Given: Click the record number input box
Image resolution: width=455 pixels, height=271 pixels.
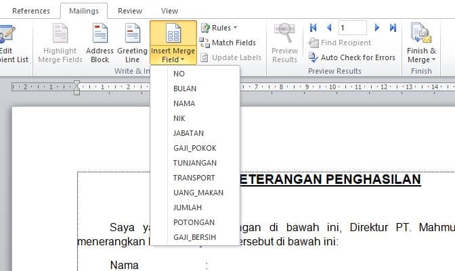Looking at the screenshot, I should pyautogui.click(x=352, y=28).
